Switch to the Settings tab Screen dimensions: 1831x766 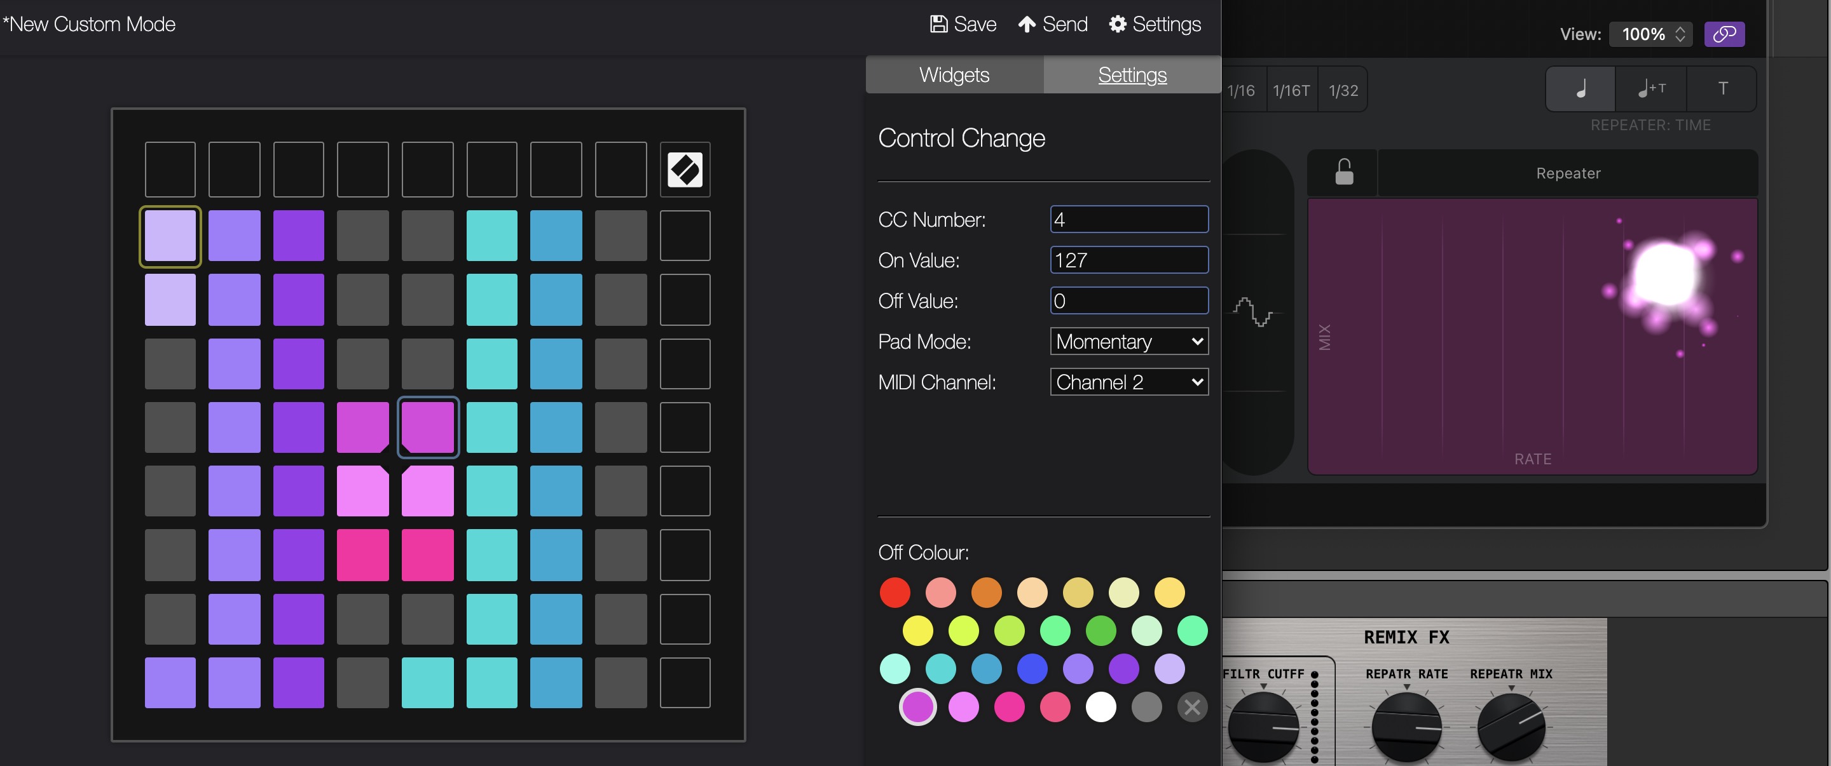click(1132, 74)
